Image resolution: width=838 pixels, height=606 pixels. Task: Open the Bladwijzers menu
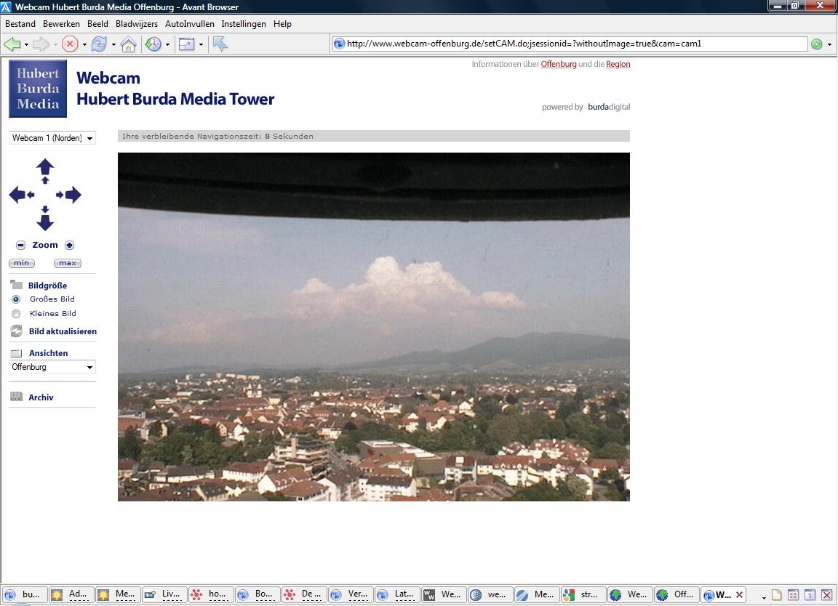coord(137,24)
